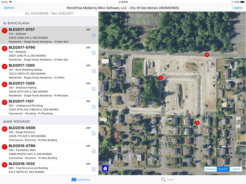
Task: Open info for BLD2016-0505 inspection
Action: point(94,134)
